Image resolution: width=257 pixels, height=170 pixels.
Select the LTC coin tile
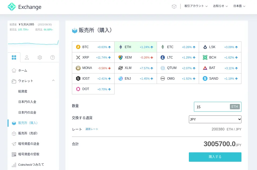(178, 57)
